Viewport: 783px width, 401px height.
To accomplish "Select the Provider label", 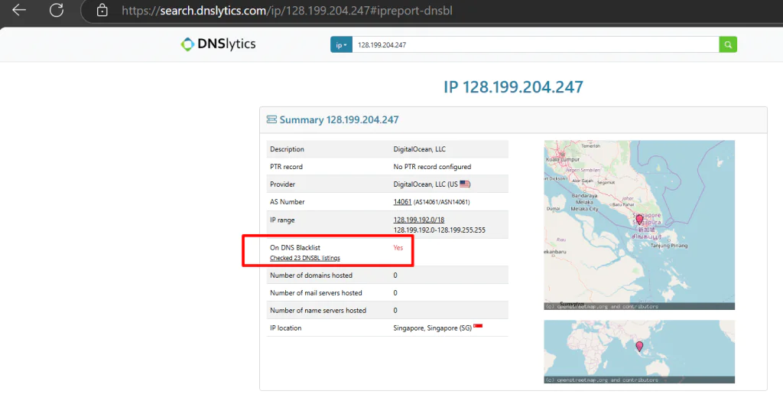I will tap(283, 184).
